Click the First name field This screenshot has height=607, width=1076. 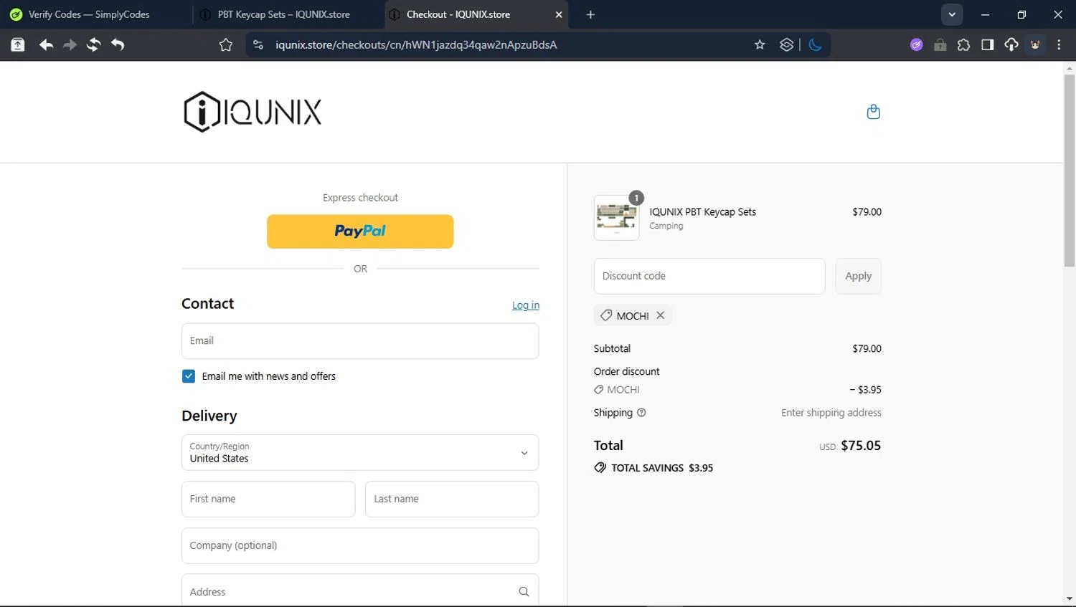pos(268,499)
